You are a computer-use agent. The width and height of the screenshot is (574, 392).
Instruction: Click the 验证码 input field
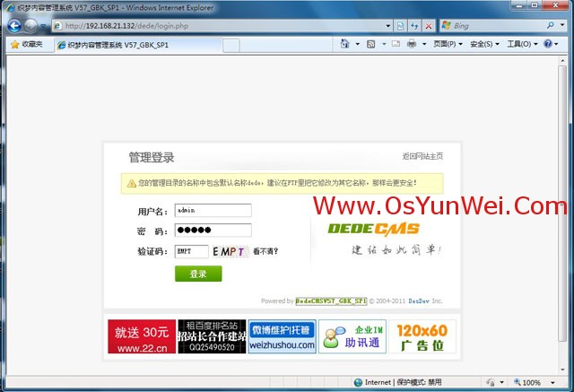pos(191,251)
